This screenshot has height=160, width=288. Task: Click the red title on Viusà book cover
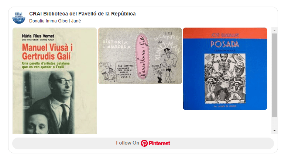(47, 52)
